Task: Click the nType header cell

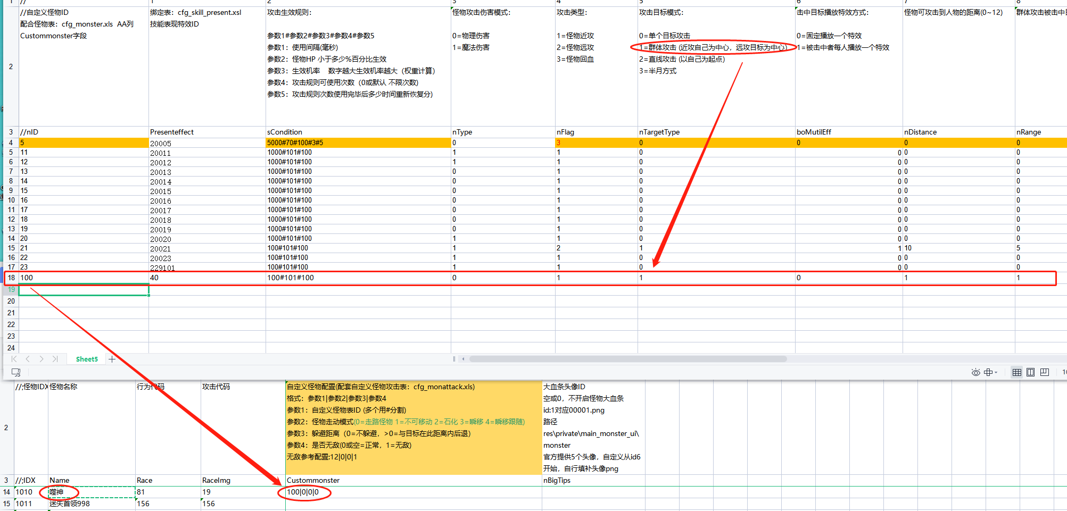Action: click(503, 132)
